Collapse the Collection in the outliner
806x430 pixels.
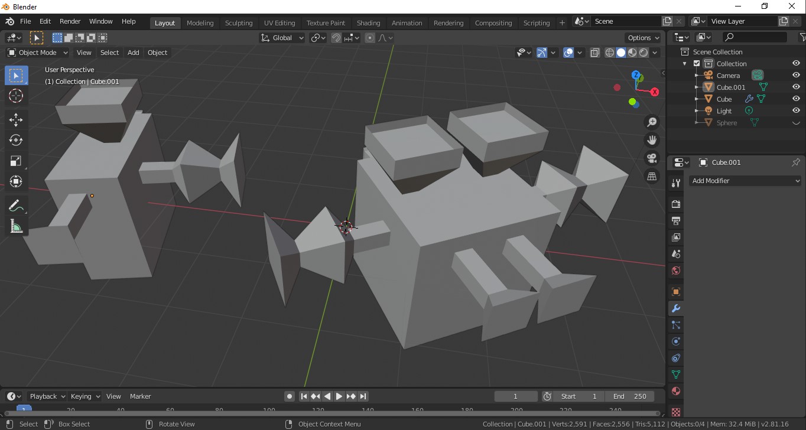pyautogui.click(x=684, y=63)
